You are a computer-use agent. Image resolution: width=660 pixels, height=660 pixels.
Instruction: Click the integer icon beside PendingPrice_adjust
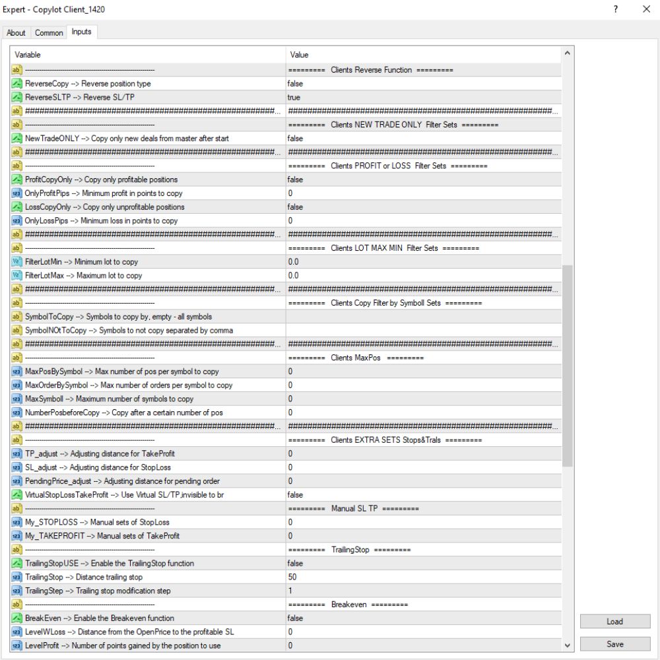(16, 480)
